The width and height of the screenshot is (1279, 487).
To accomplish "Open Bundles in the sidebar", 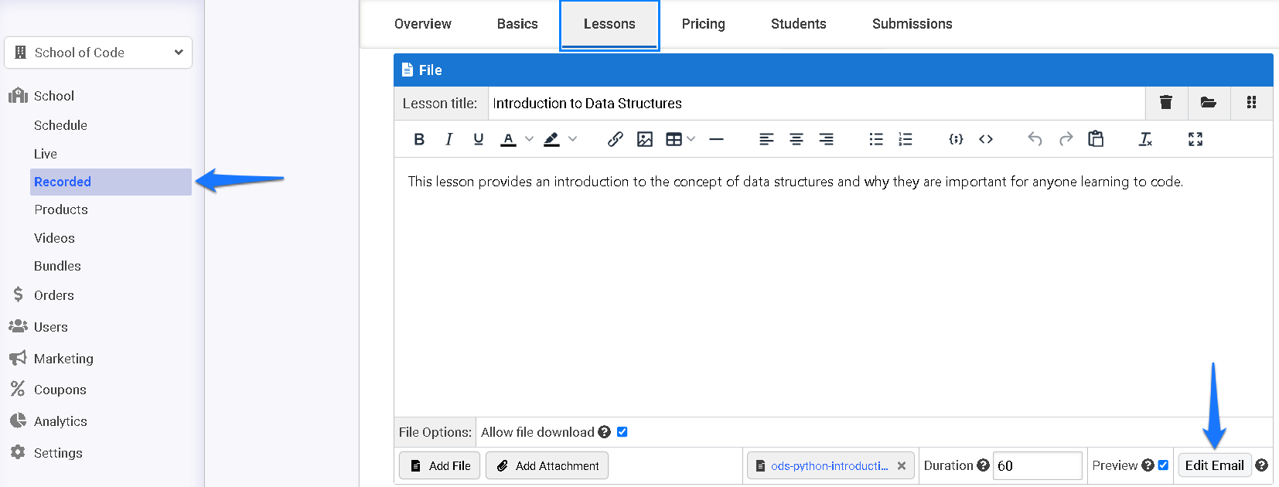I will [57, 266].
